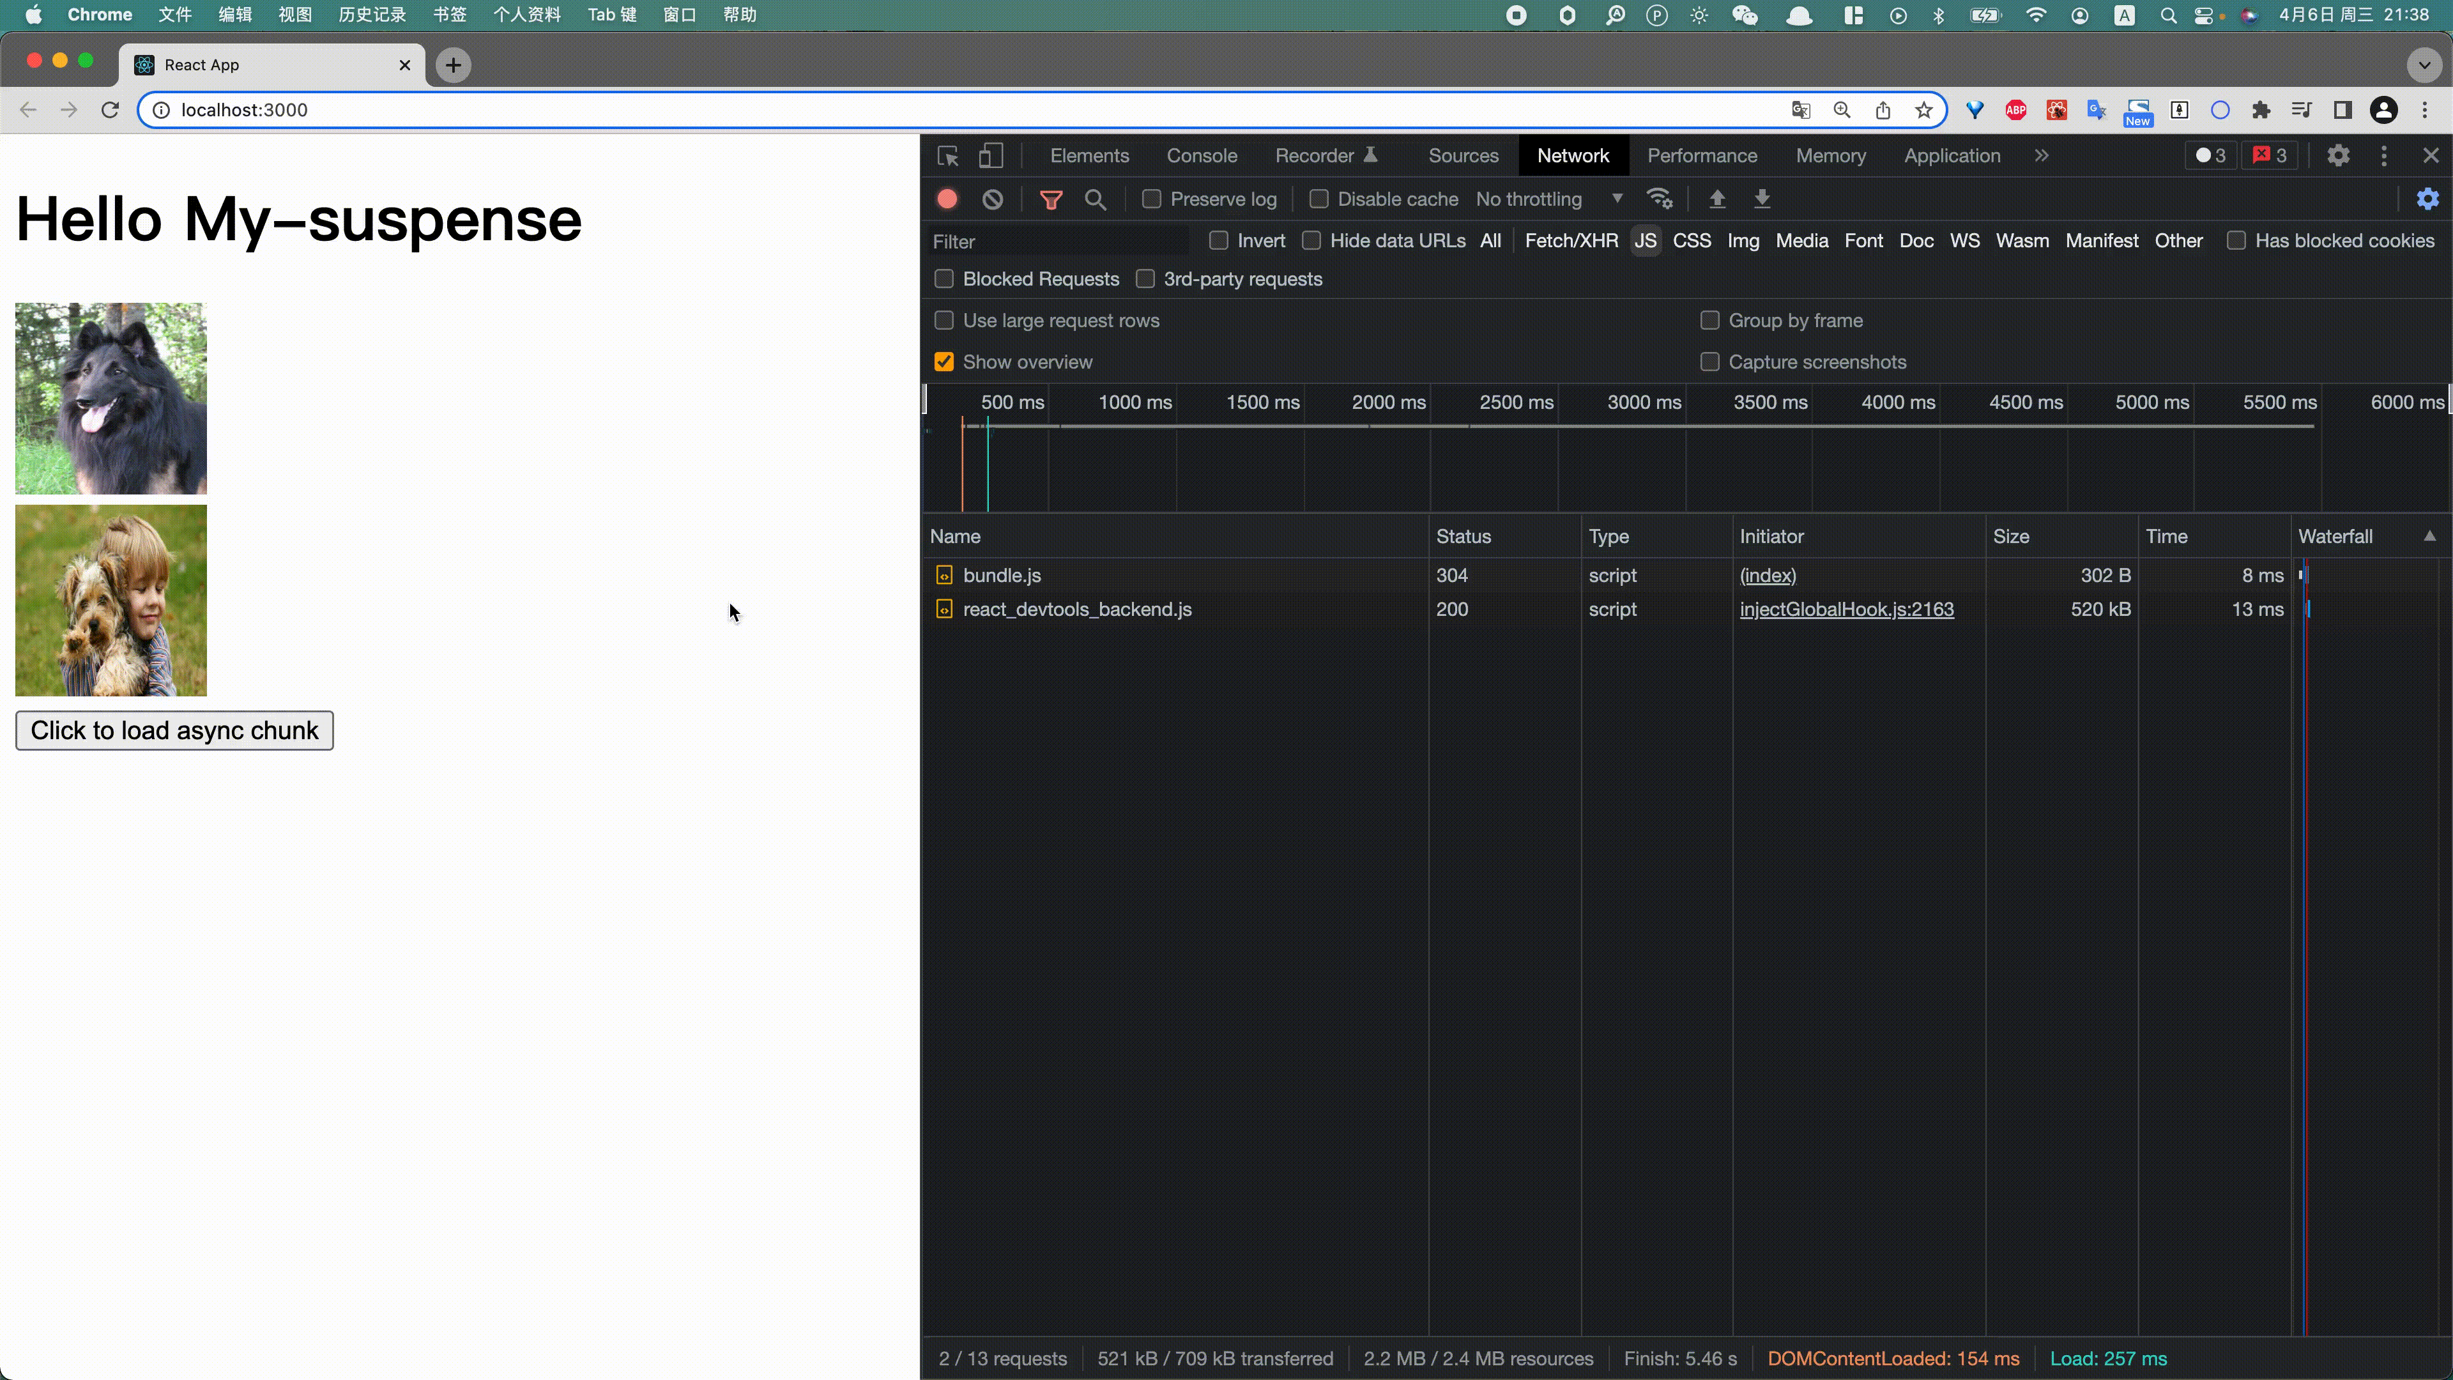Show All request types

tap(1490, 241)
